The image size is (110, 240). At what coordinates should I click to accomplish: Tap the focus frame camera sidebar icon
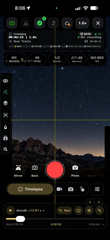[5, 115]
